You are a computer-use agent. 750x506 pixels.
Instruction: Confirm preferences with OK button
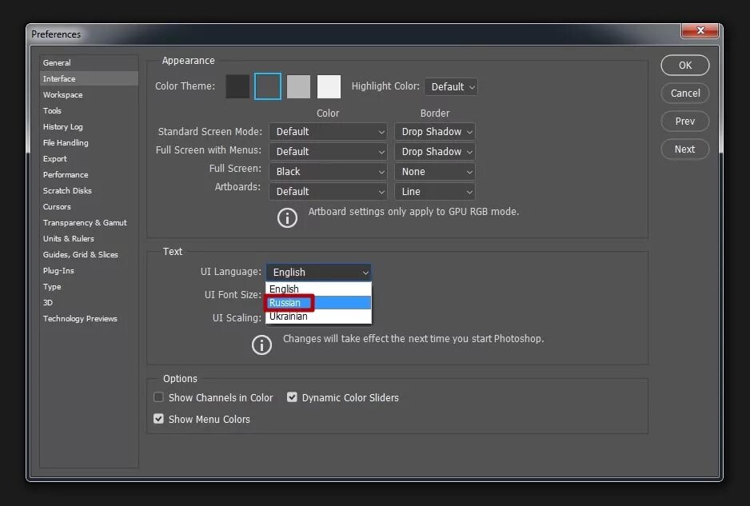tap(685, 66)
